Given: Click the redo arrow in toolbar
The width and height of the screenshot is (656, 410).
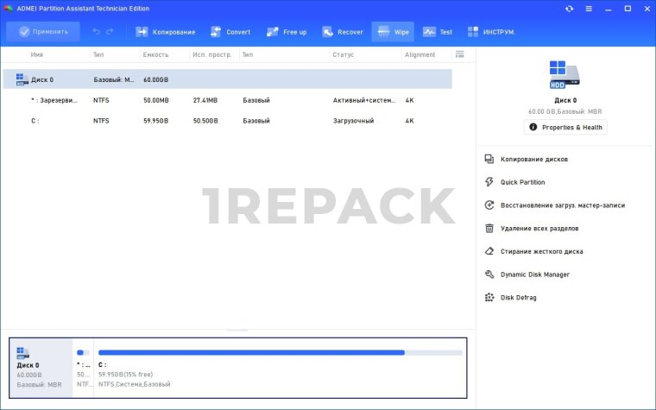Looking at the screenshot, I should (x=110, y=32).
